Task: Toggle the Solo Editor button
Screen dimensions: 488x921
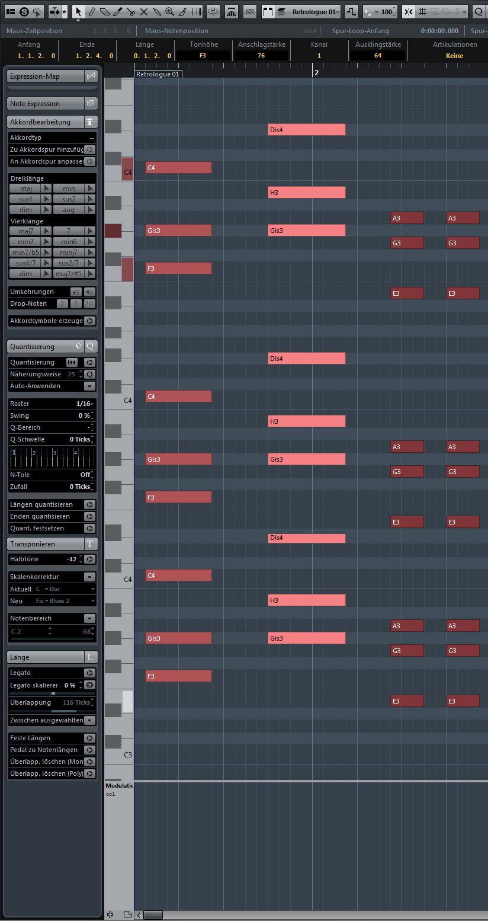Action: [24, 11]
